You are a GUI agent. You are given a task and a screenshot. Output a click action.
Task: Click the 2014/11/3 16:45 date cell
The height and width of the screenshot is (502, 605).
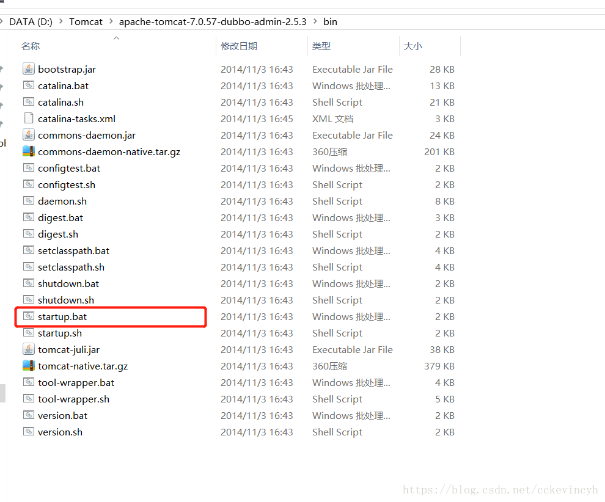257,118
